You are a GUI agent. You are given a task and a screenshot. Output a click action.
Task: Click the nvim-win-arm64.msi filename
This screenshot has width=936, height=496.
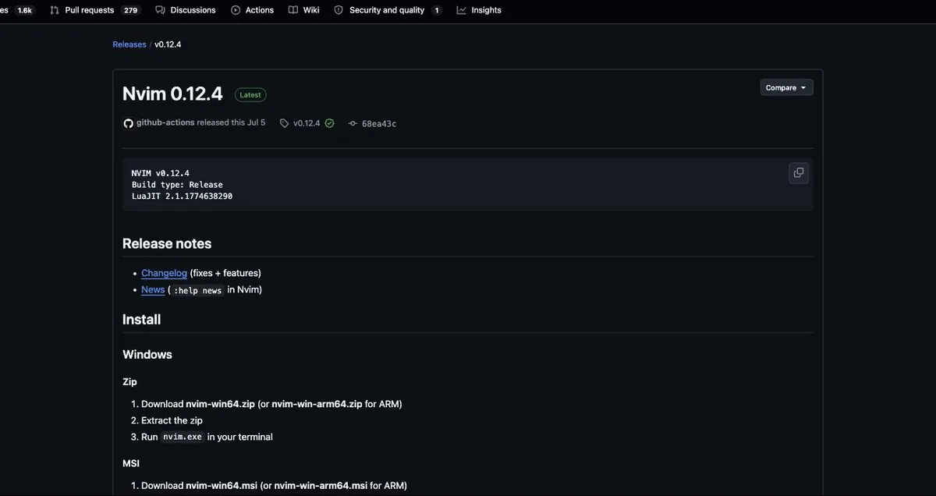point(321,486)
